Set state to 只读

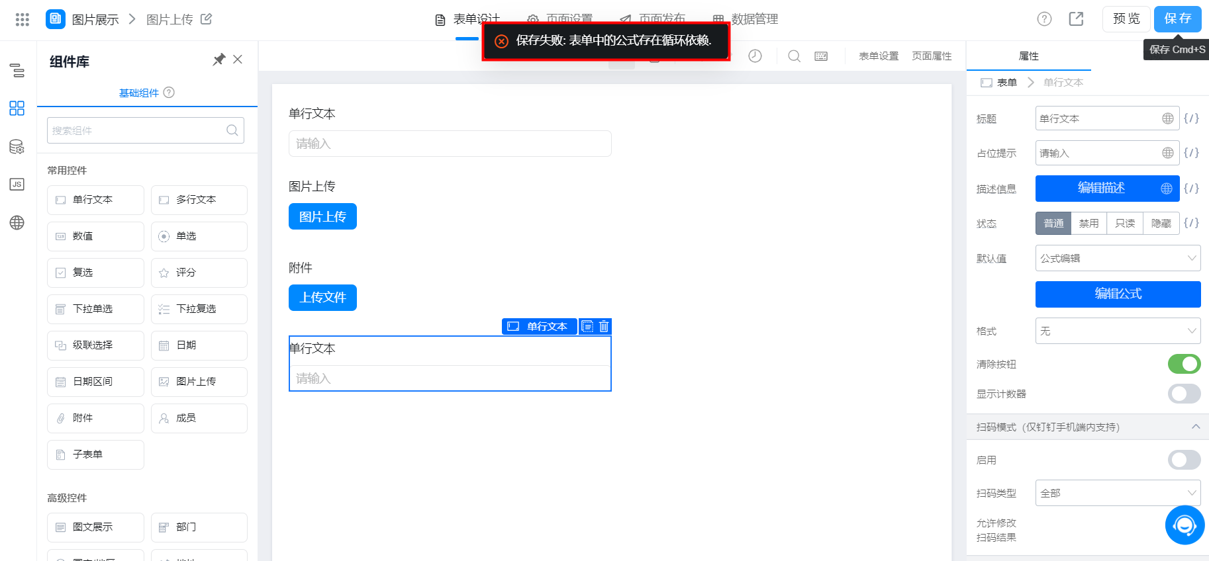click(x=1125, y=224)
